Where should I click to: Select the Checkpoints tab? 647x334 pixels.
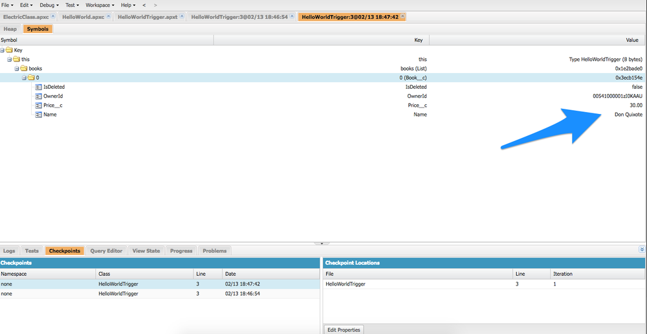point(64,251)
